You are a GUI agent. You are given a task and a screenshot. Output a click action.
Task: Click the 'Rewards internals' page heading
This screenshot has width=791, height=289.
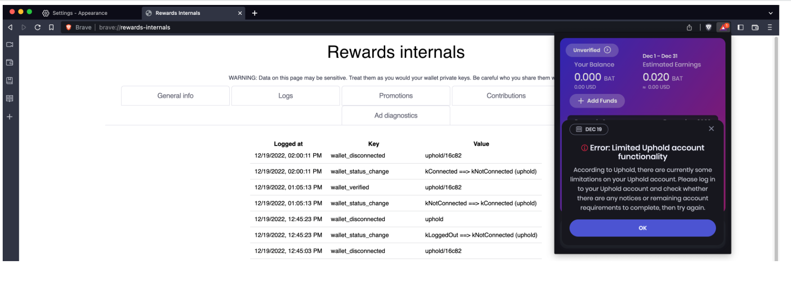396,52
